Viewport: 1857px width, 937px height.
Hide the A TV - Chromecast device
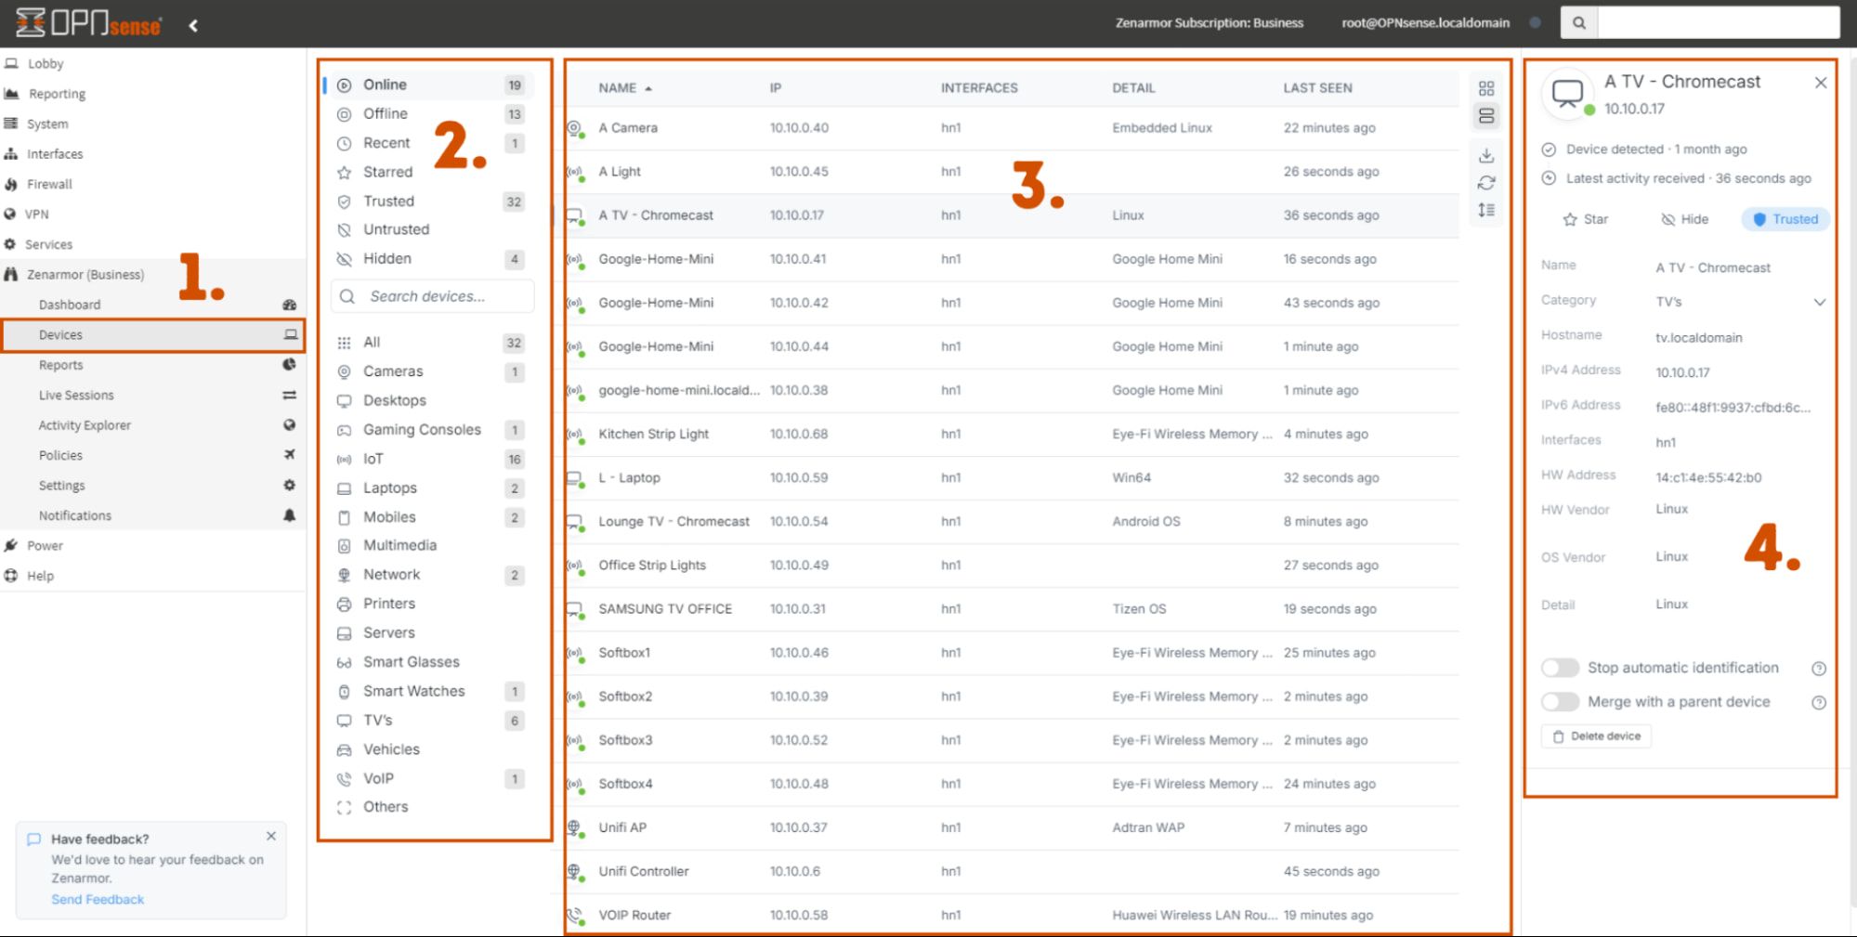tap(1684, 219)
